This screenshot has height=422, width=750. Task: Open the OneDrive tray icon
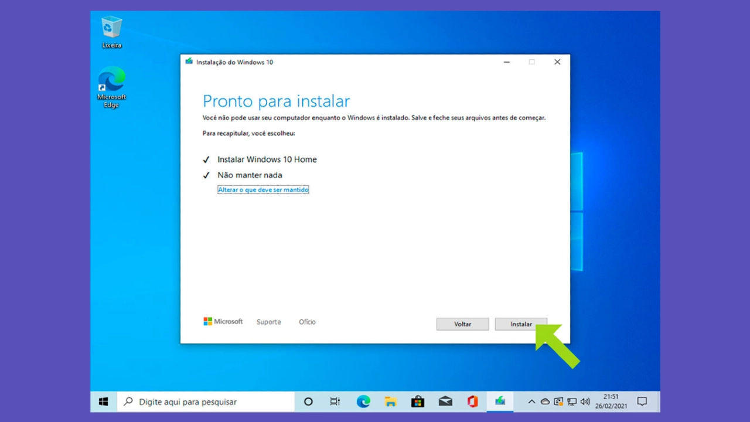[545, 401]
